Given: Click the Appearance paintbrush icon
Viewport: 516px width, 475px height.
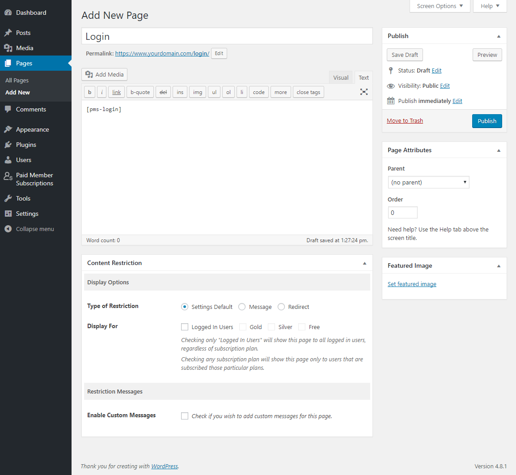Looking at the screenshot, I should (x=8, y=129).
